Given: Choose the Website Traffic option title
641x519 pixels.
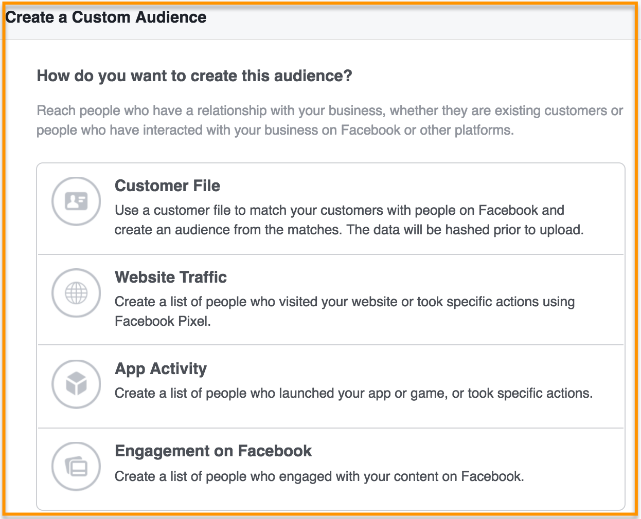Looking at the screenshot, I should (x=171, y=277).
